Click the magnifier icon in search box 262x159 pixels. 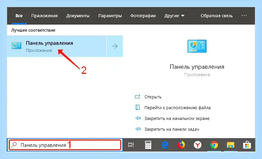(x=14, y=145)
